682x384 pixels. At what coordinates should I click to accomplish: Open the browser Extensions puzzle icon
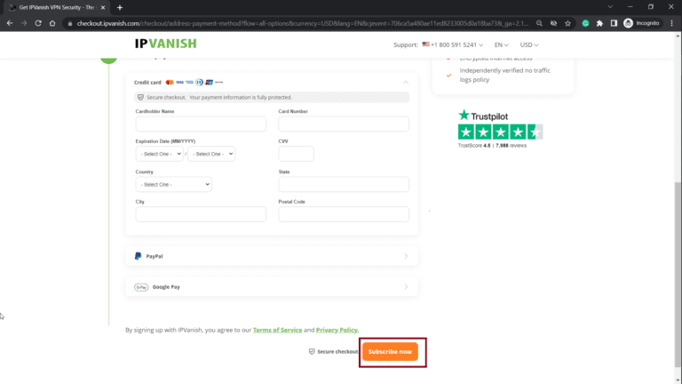click(x=599, y=23)
